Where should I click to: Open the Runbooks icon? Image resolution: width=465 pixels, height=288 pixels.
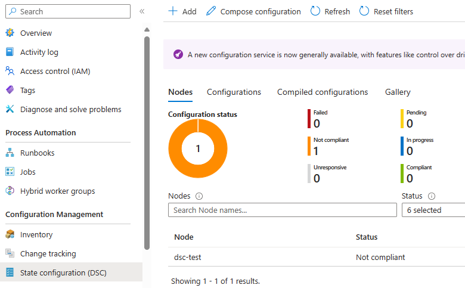click(x=10, y=153)
